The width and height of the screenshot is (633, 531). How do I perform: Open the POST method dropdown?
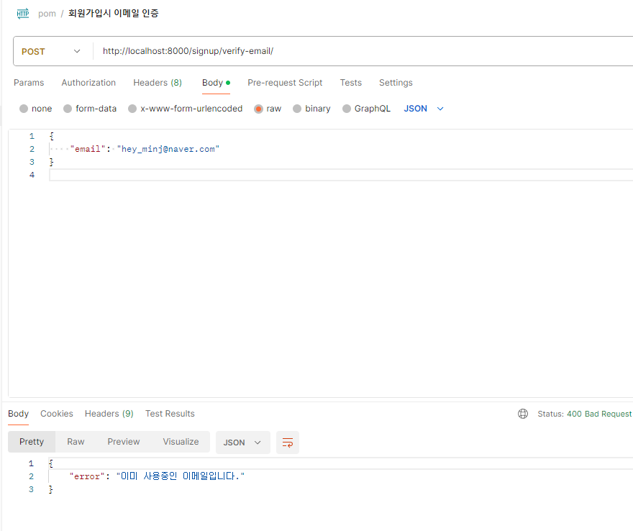(51, 51)
